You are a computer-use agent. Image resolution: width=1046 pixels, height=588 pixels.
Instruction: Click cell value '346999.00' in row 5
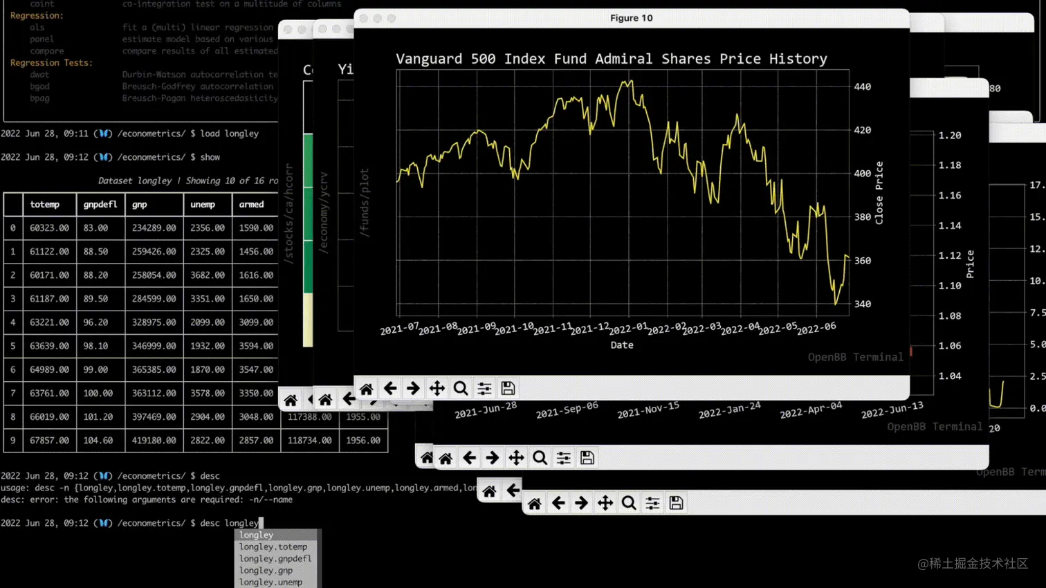[x=154, y=346]
